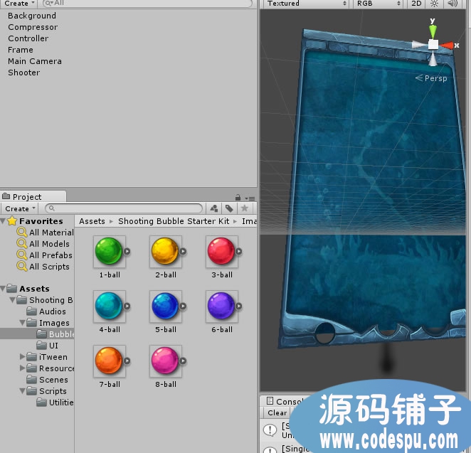Open the Hierarchy Create dropdown
471x453 pixels.
coord(19,4)
